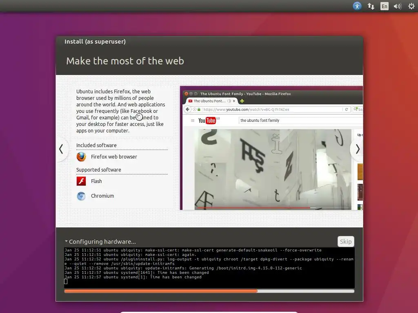Click the 'Firefox web browser' label

[114, 157]
